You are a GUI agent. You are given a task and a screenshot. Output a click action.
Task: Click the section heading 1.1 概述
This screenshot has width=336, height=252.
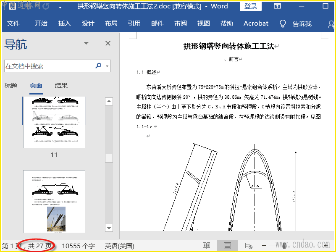(146, 72)
